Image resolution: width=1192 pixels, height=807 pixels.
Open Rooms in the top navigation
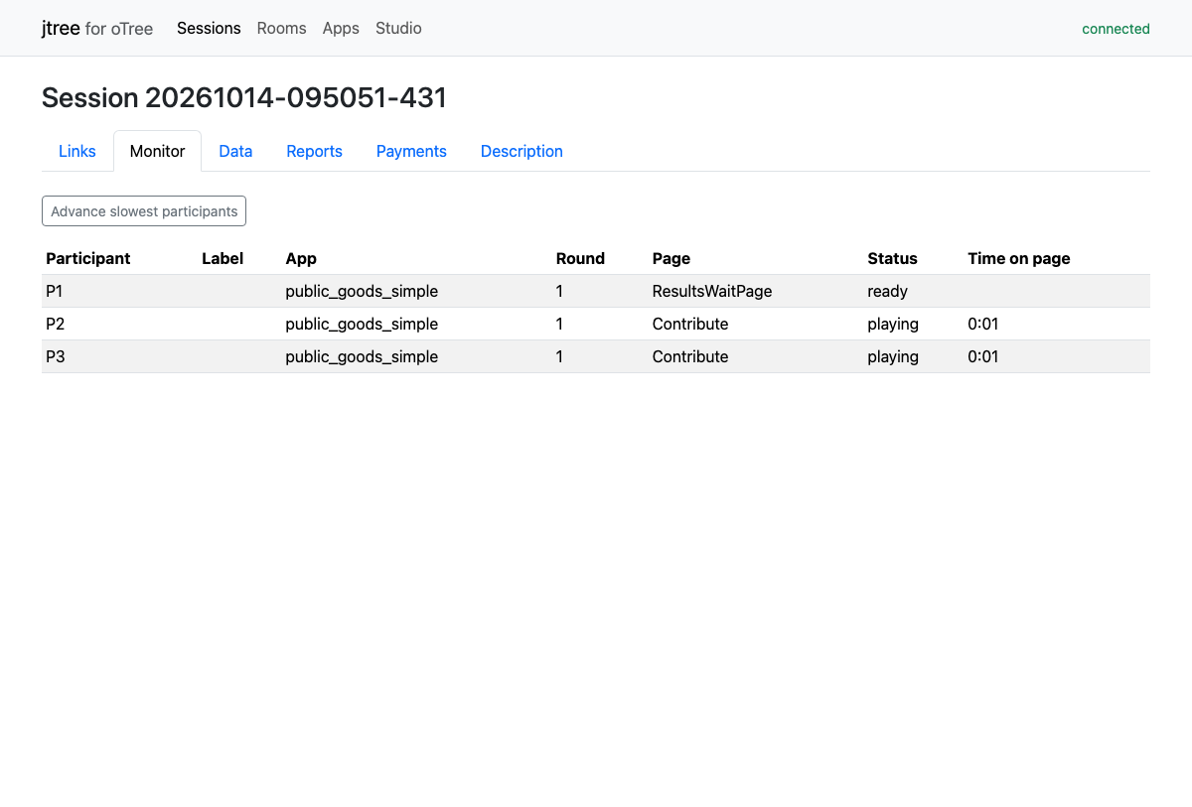tap(281, 28)
